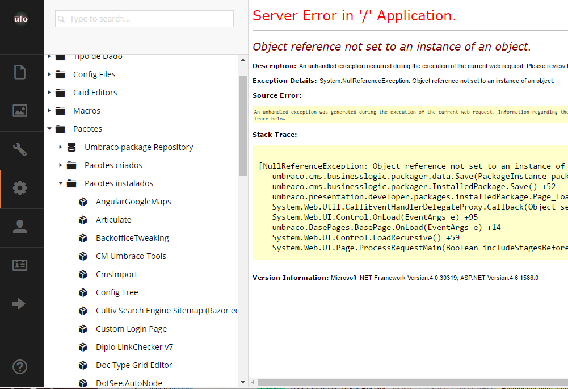Image resolution: width=568 pixels, height=389 pixels.
Task: Select the Pacotes tree item
Action: pos(87,129)
